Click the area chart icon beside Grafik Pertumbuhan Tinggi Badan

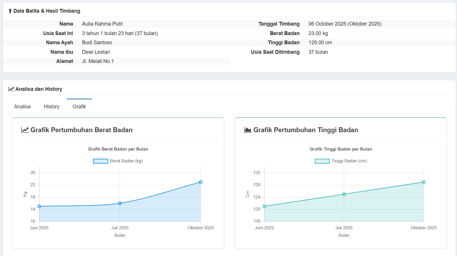(247, 130)
